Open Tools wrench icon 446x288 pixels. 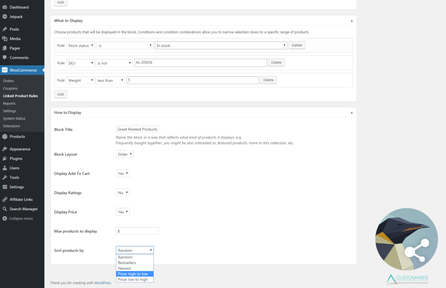5,177
